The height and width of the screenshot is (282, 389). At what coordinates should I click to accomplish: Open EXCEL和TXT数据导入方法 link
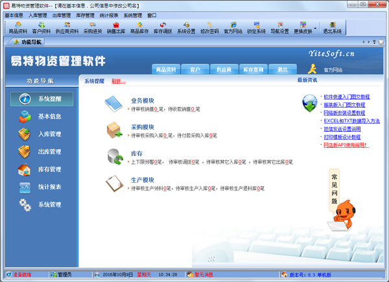pos(351,121)
